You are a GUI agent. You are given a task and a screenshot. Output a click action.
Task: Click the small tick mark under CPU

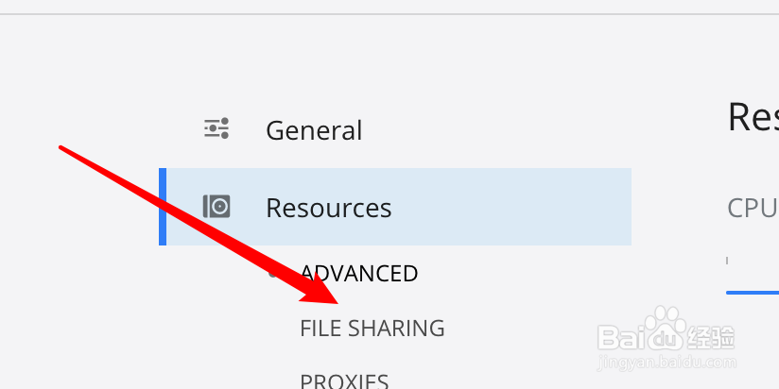coord(727,260)
